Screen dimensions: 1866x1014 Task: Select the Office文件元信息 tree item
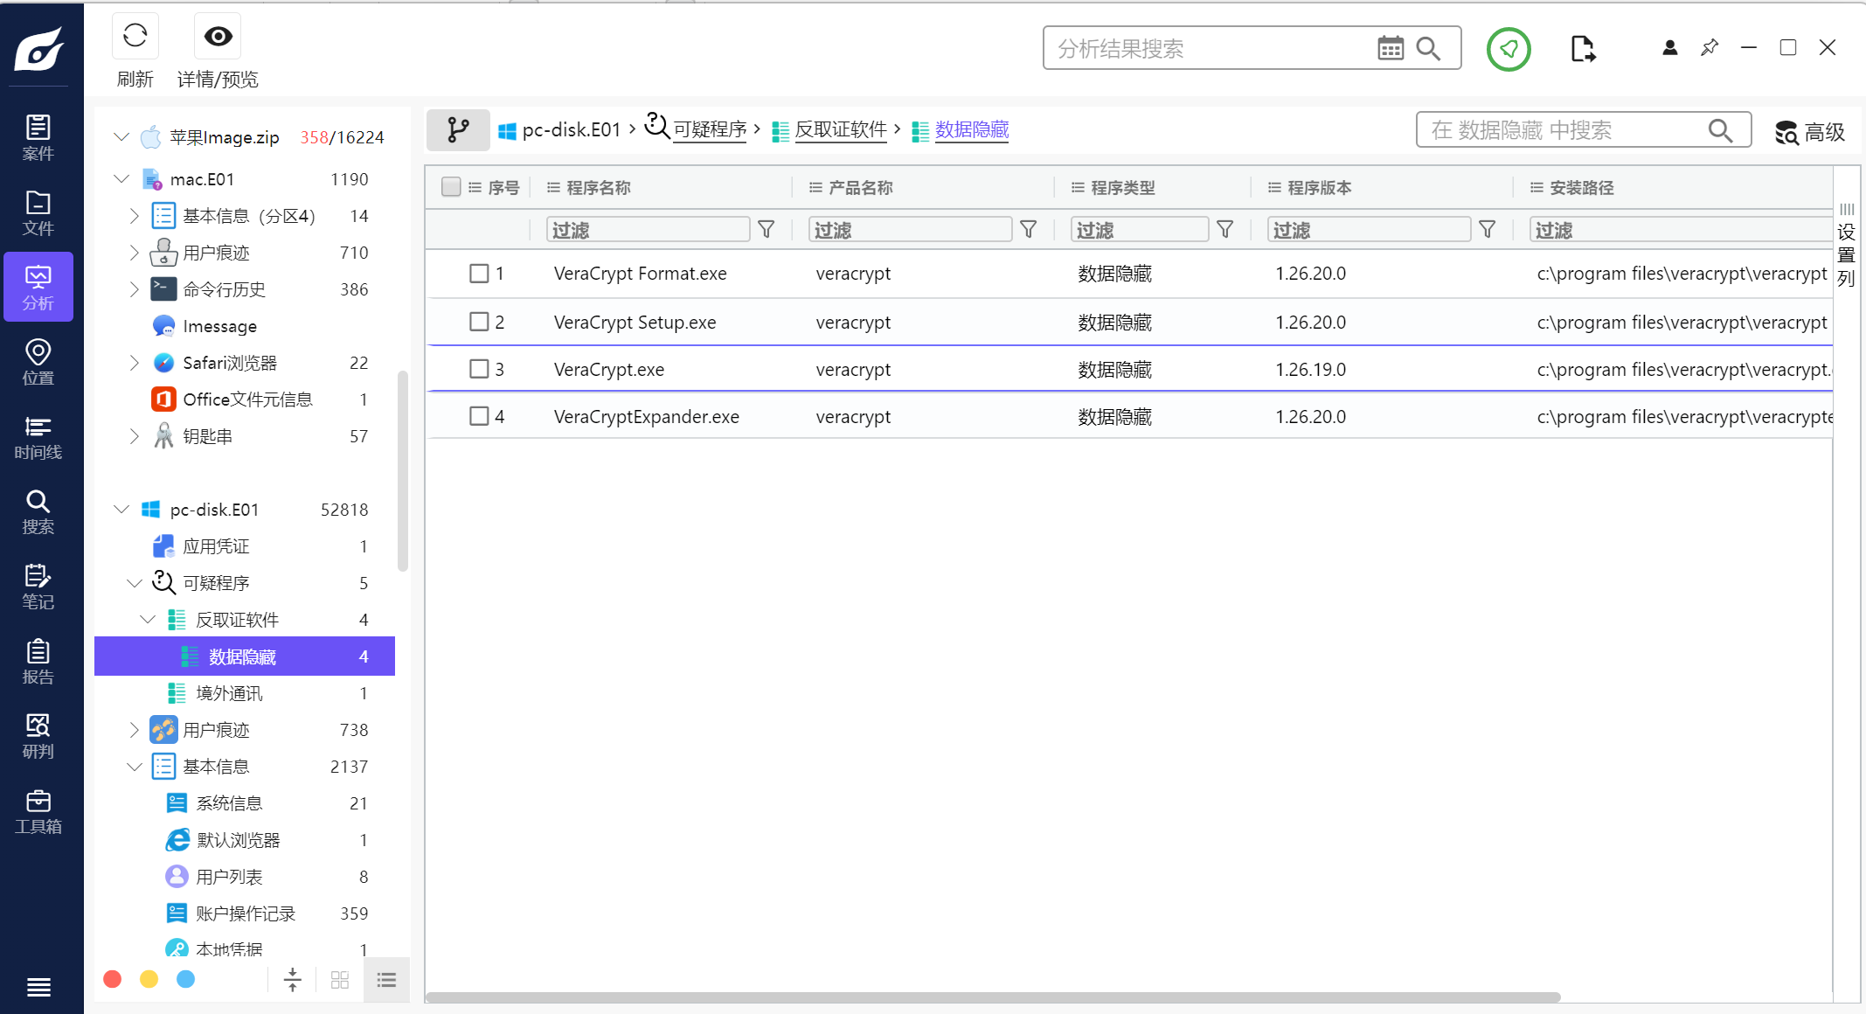[x=245, y=399]
